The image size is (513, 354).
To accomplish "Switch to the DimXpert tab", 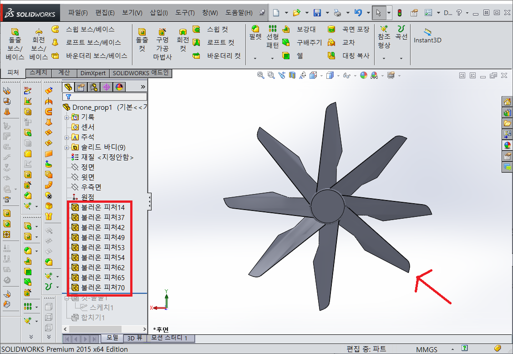I will pyautogui.click(x=93, y=73).
